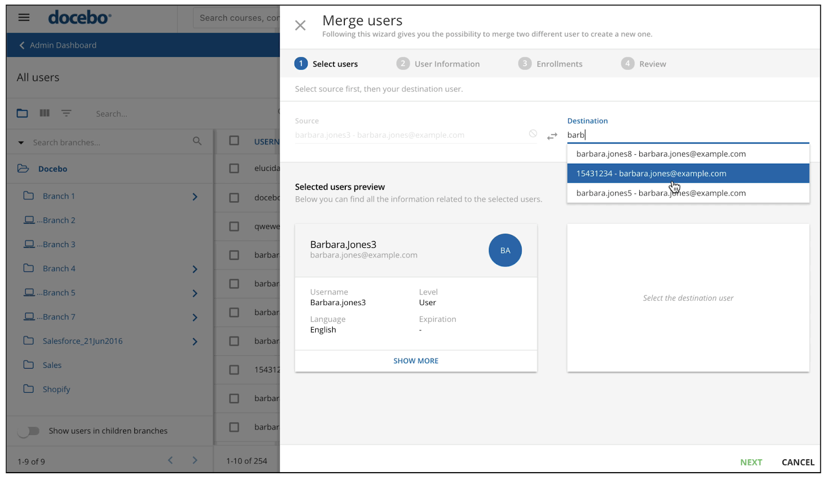Click the swap source and destination arrows
This screenshot has height=482, width=827.
click(x=552, y=136)
